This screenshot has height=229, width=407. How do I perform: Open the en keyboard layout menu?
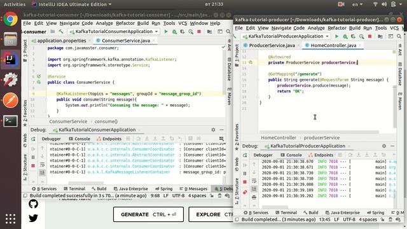pyautogui.click(x=357, y=4)
